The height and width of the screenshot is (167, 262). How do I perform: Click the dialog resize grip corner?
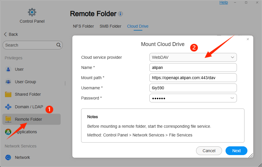251,155
